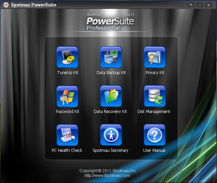Click the "Spotmau Secretary" label

tap(110, 150)
